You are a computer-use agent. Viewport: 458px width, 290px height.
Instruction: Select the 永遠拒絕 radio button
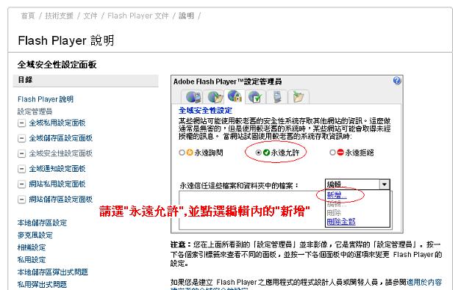(332, 152)
